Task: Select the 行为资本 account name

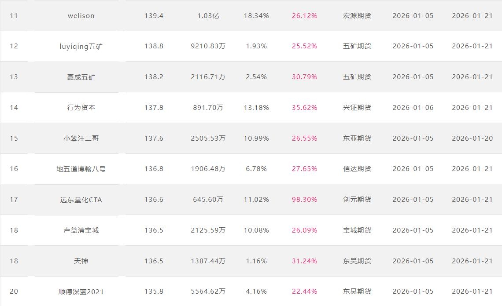Action: pos(81,108)
